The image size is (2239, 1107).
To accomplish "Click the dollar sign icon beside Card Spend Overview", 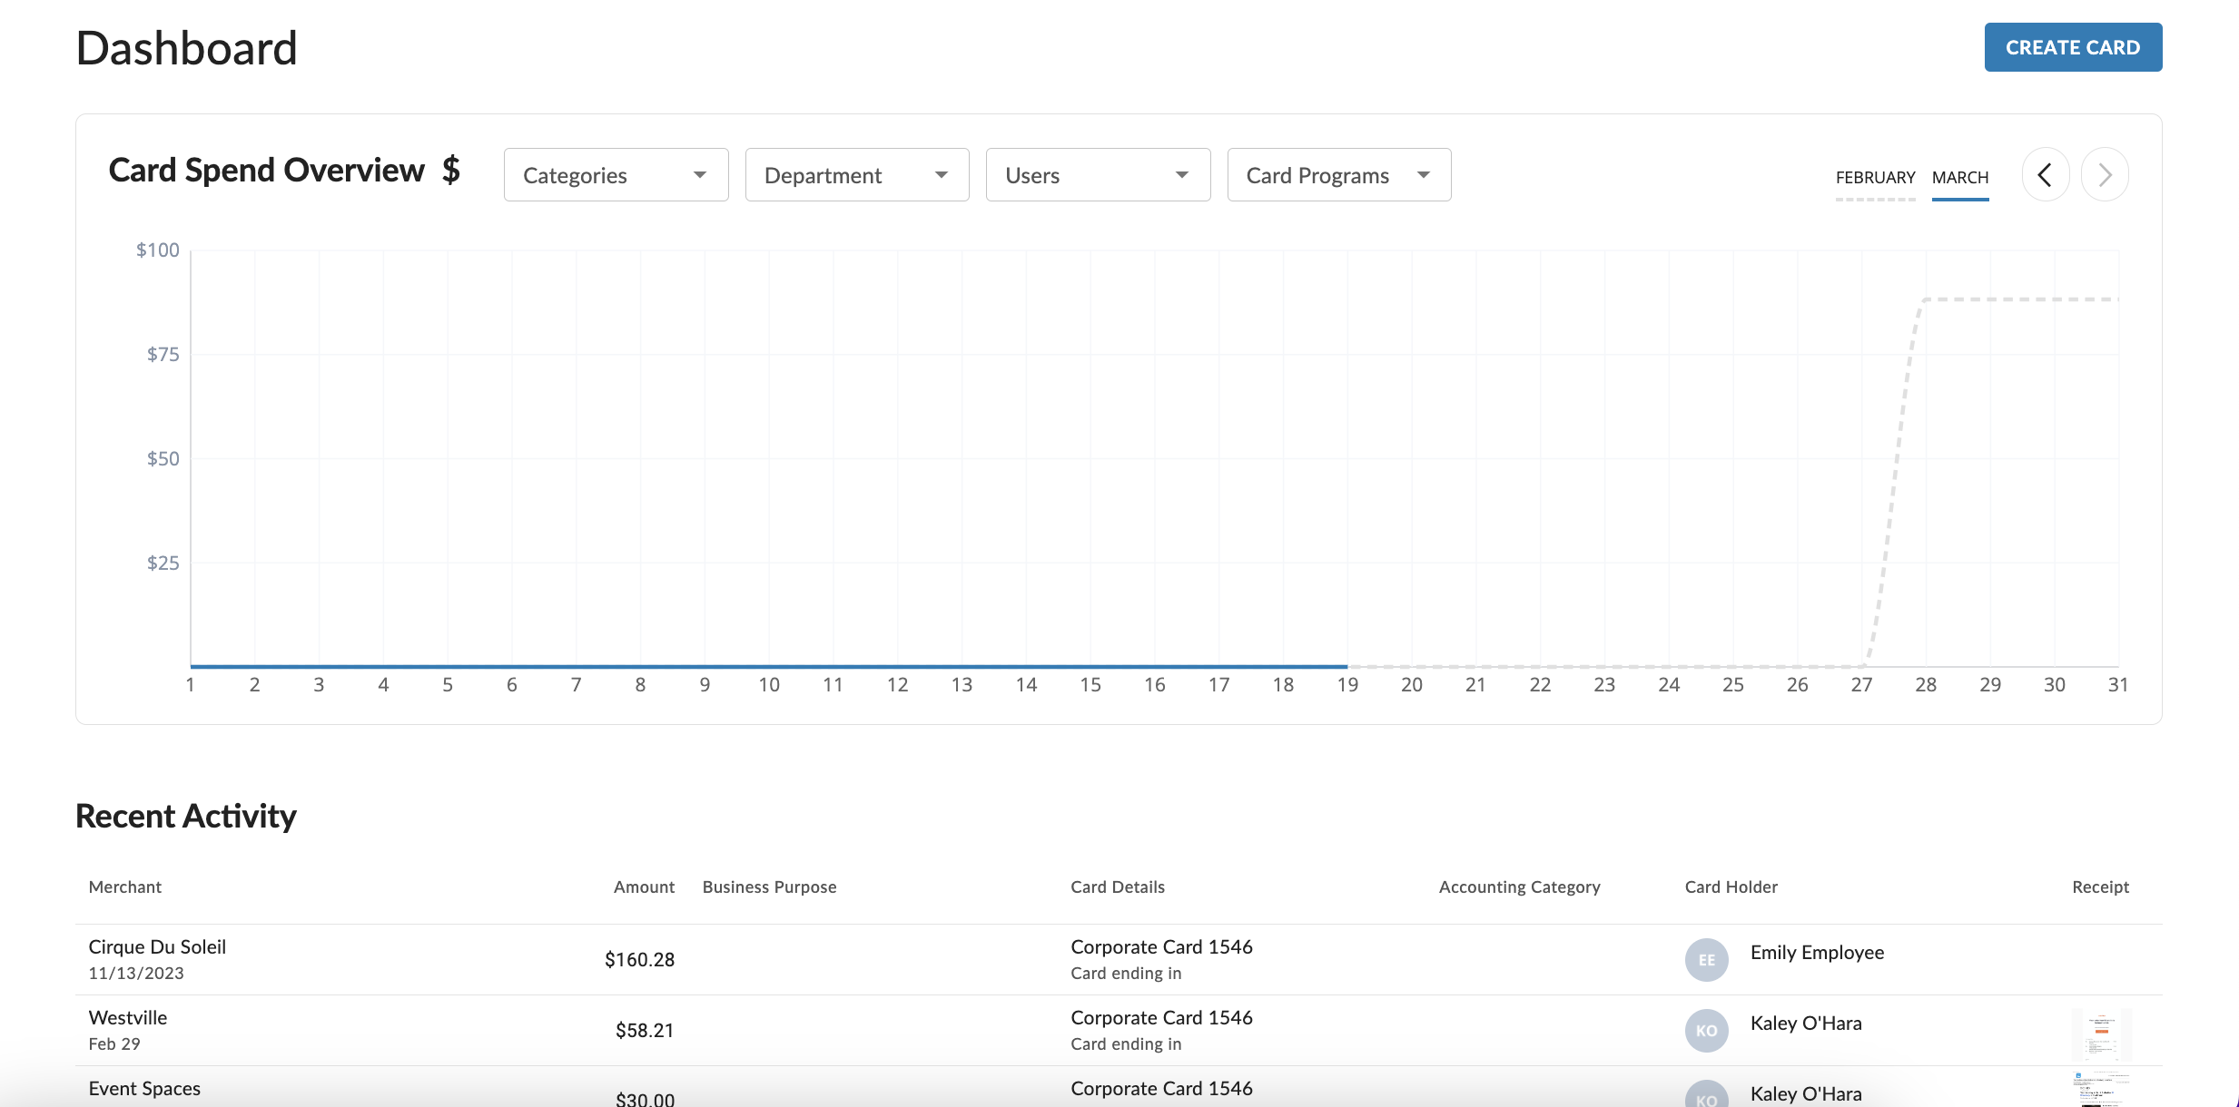I will tap(451, 171).
